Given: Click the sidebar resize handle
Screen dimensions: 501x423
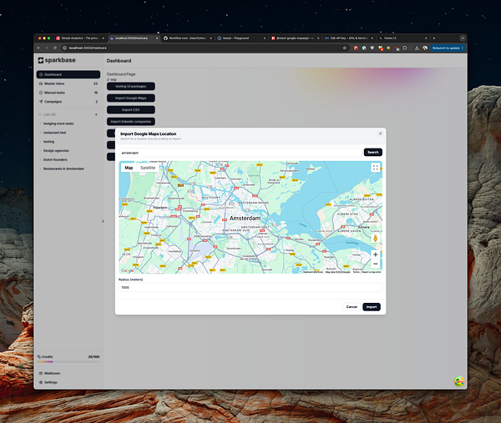Looking at the screenshot, I should pyautogui.click(x=103, y=221).
